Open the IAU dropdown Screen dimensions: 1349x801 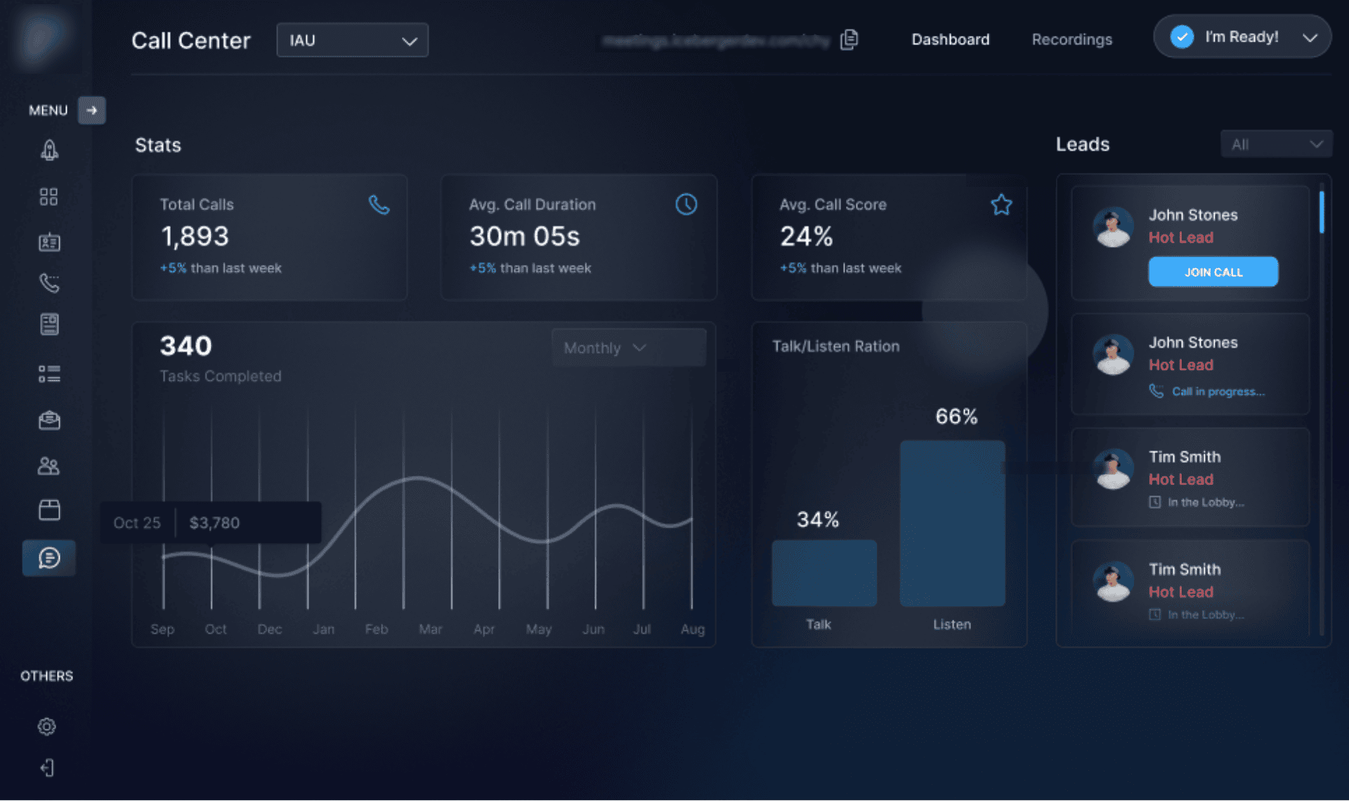point(352,40)
